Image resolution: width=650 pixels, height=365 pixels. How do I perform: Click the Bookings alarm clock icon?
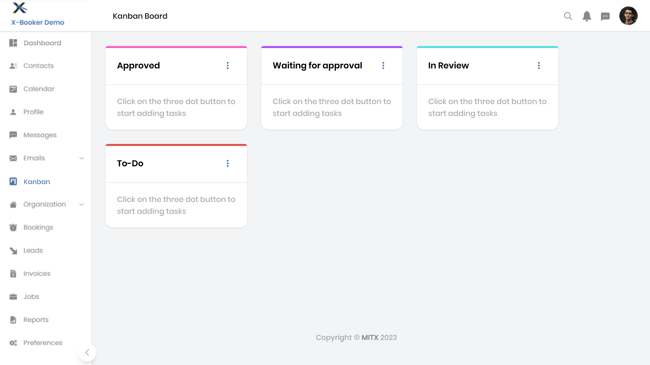tap(13, 227)
